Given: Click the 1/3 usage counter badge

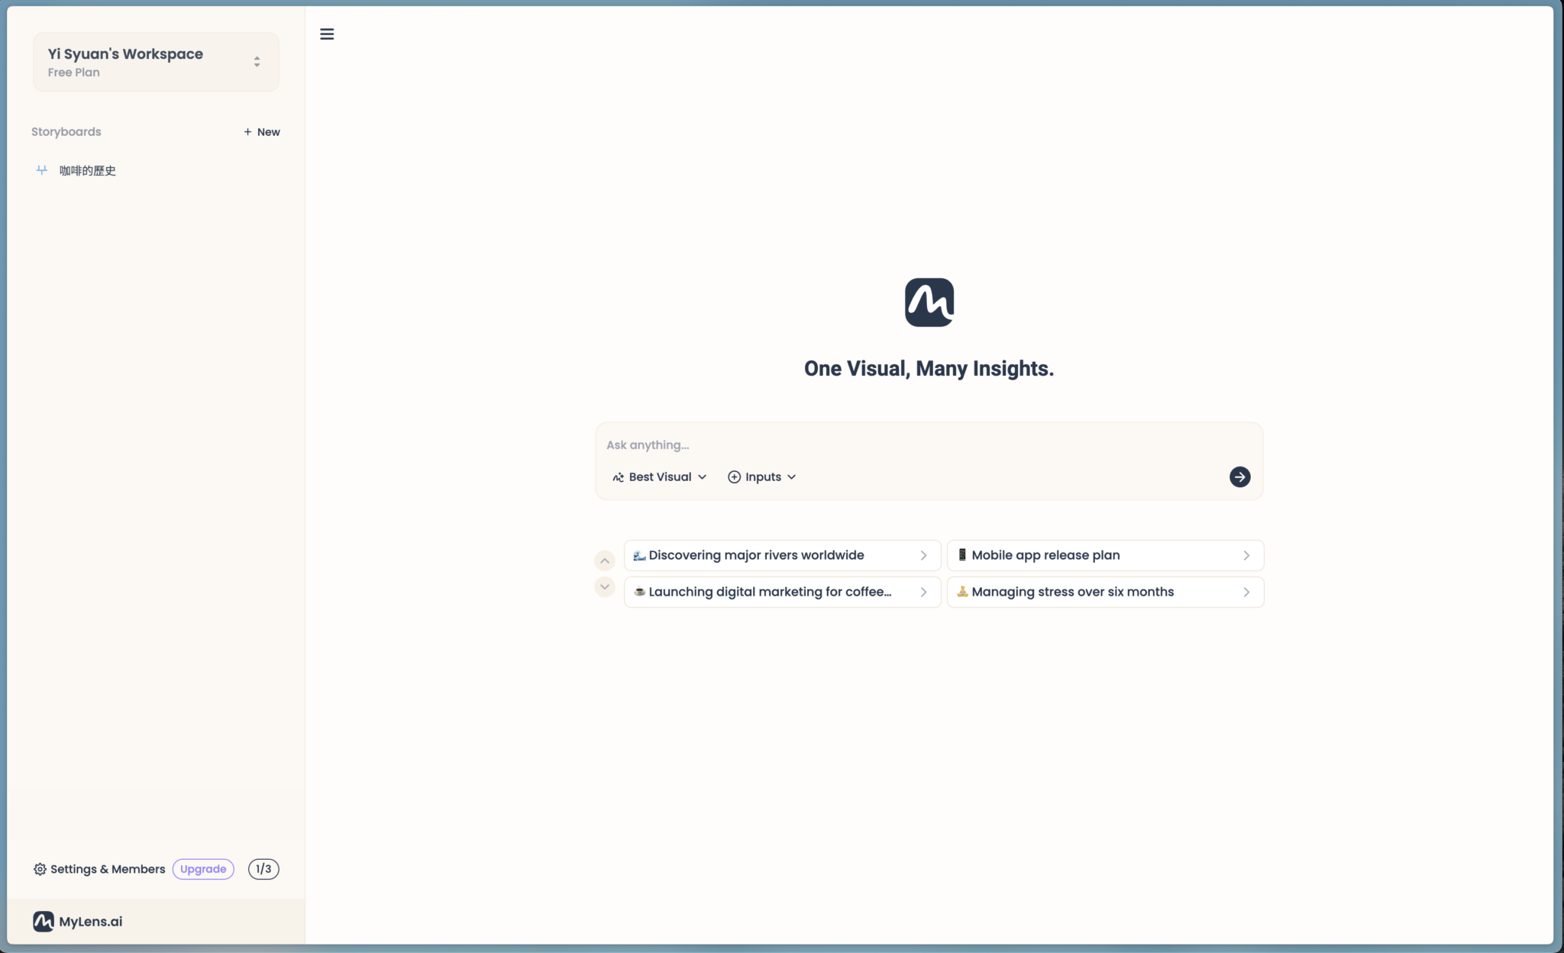Looking at the screenshot, I should (263, 869).
